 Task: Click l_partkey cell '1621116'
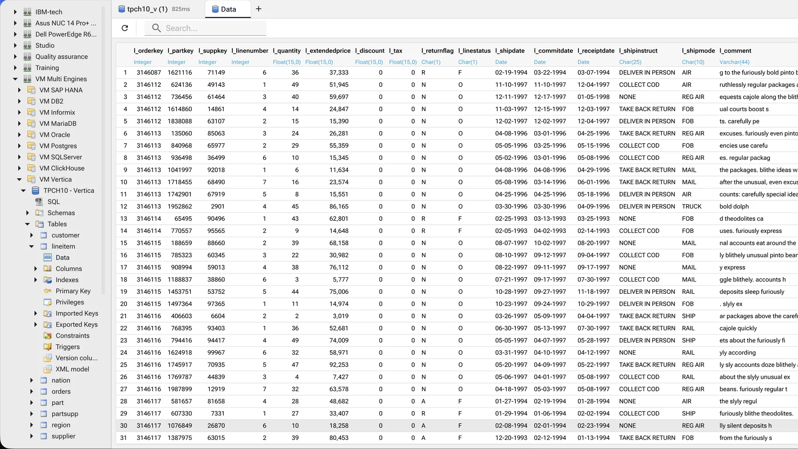pyautogui.click(x=179, y=73)
